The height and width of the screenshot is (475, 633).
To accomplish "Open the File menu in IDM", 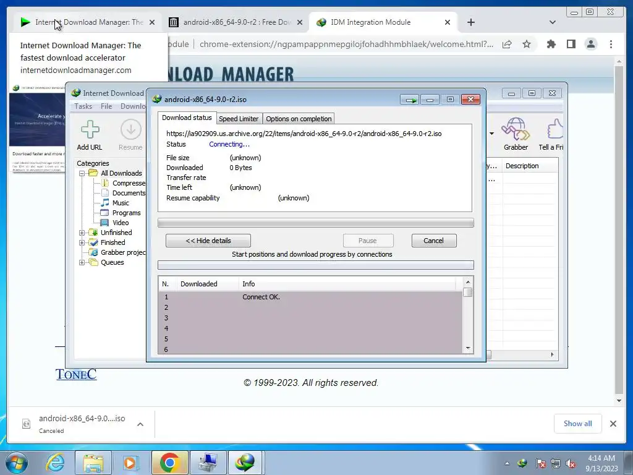I will pyautogui.click(x=106, y=106).
